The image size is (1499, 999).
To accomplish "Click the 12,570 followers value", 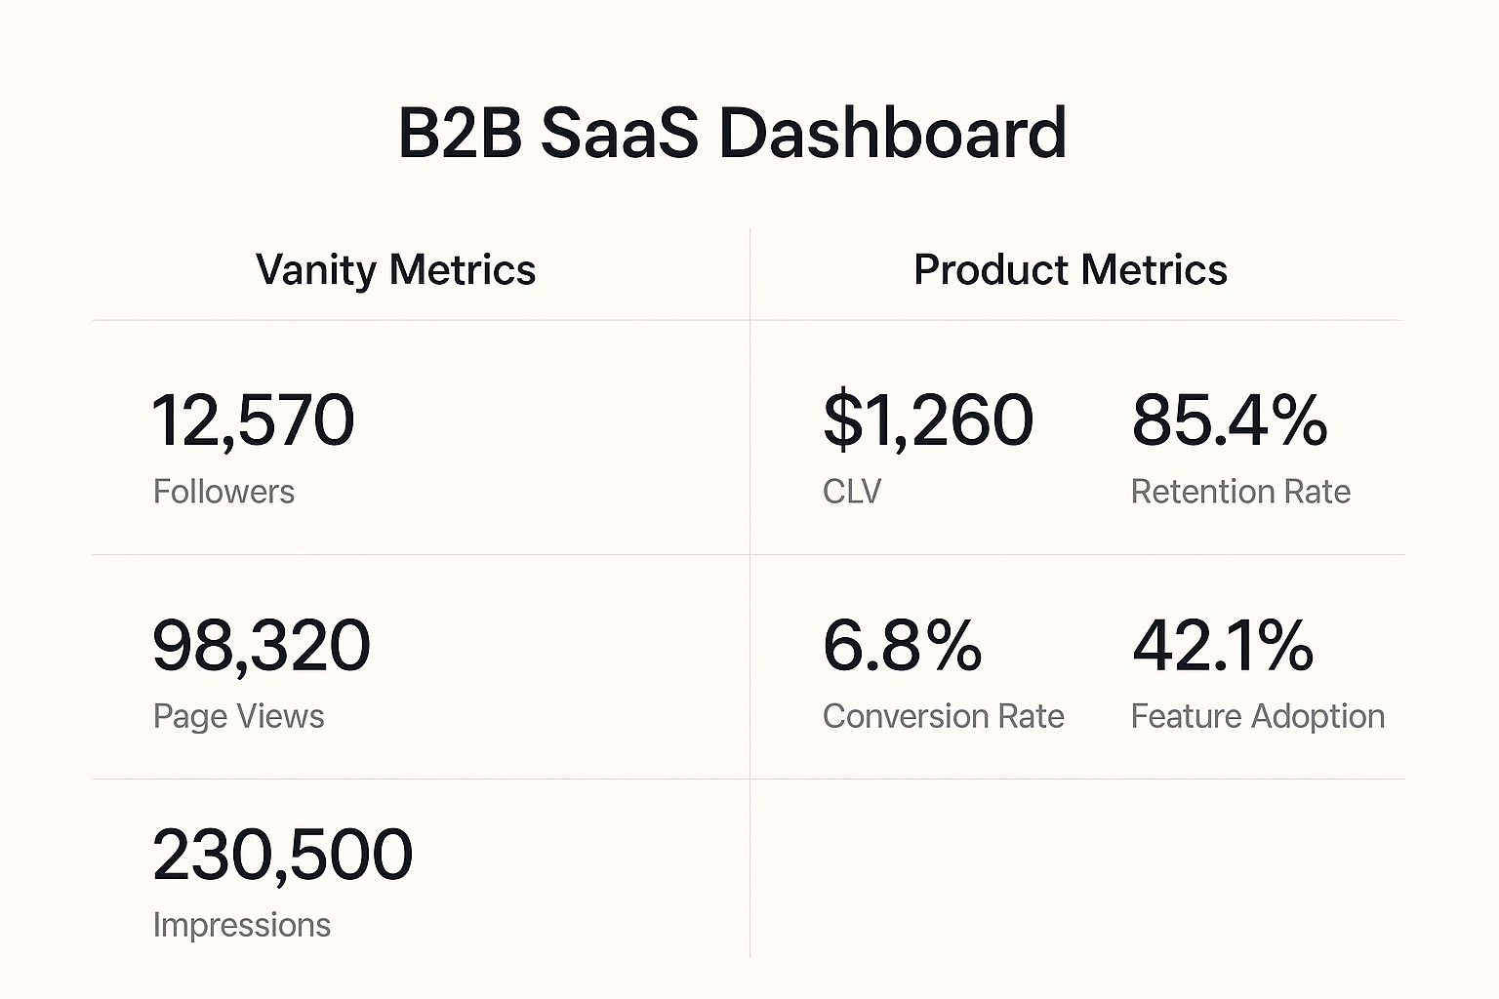I will [x=254, y=420].
